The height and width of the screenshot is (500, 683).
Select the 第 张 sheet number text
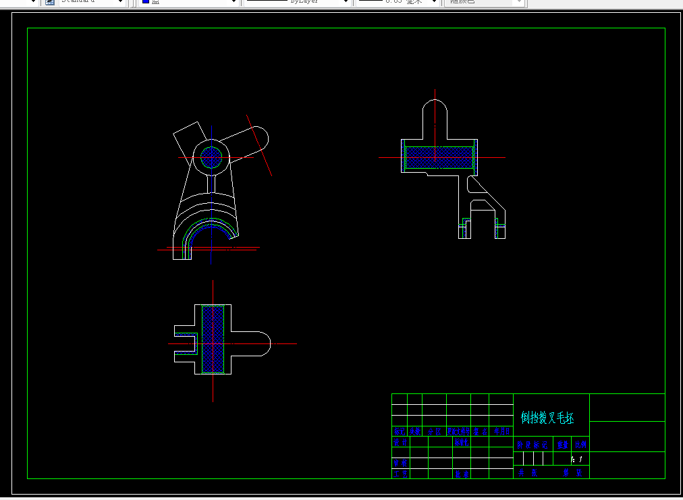point(572,473)
